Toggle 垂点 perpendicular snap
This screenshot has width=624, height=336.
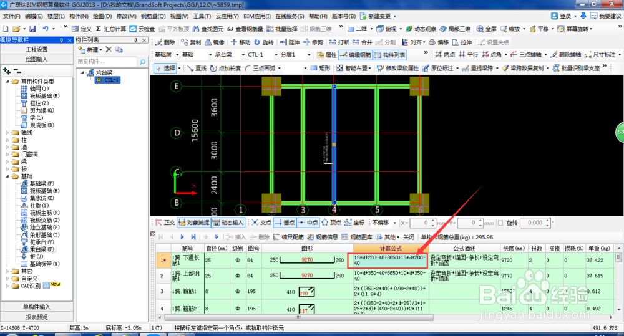(x=285, y=223)
